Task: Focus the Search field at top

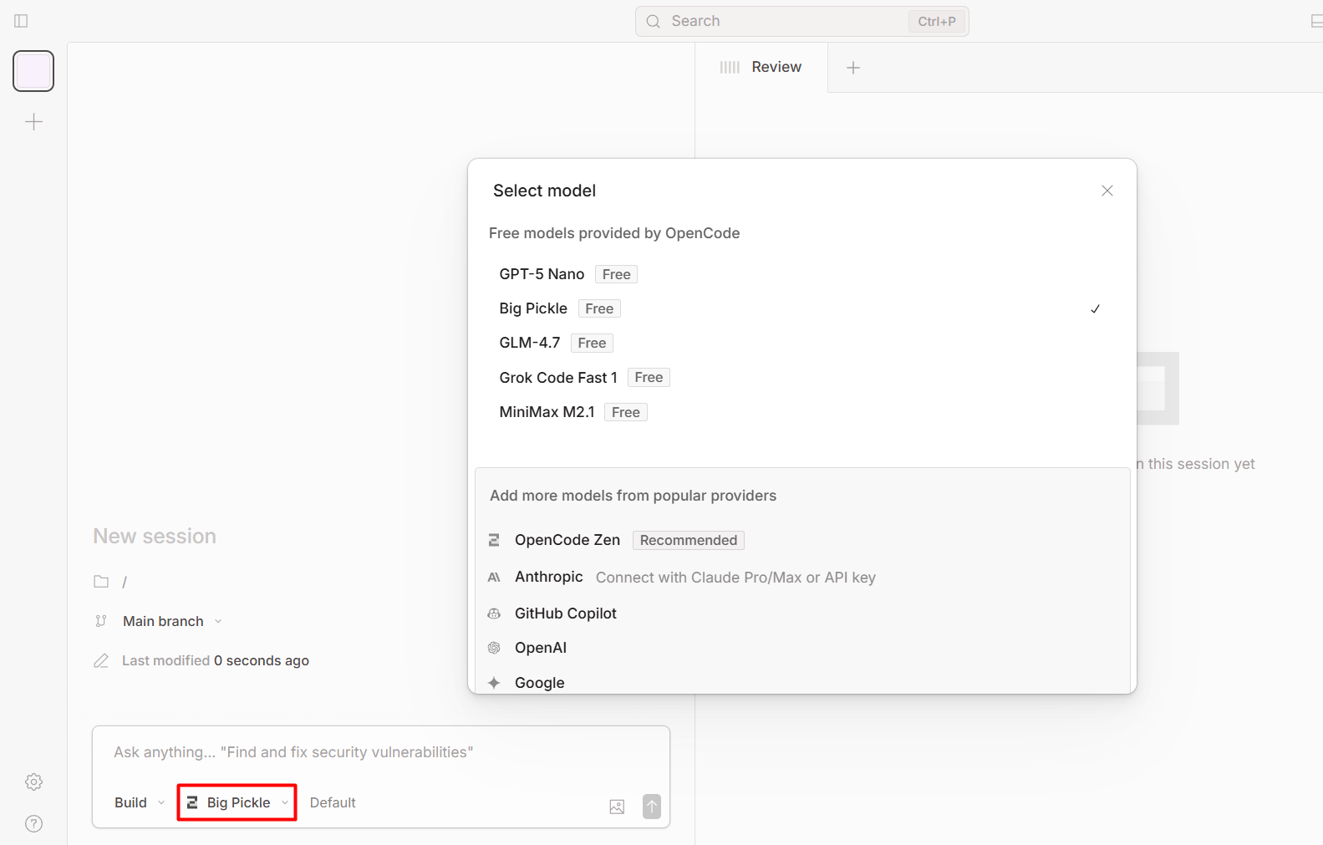Action: (786, 21)
